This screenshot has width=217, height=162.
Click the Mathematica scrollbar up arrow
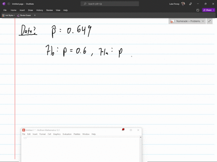pyautogui.click(x=141, y=137)
